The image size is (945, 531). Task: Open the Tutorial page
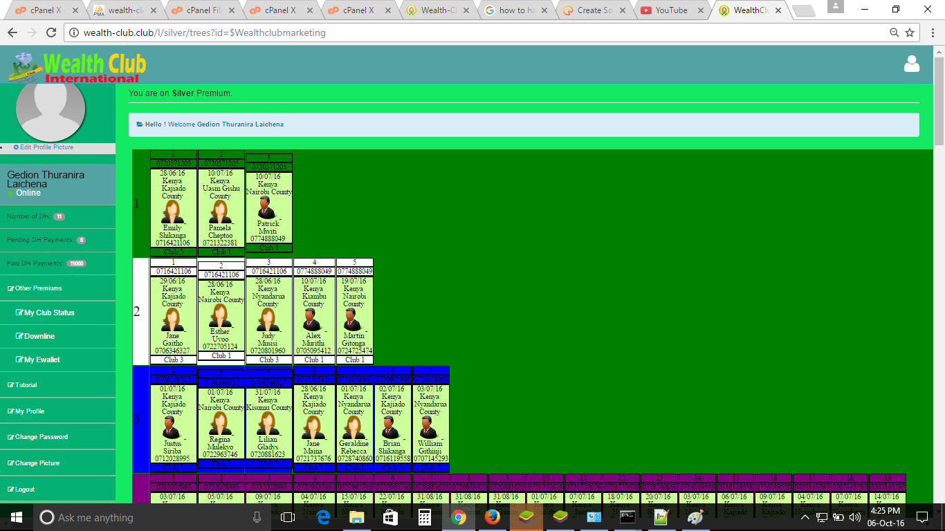point(22,385)
